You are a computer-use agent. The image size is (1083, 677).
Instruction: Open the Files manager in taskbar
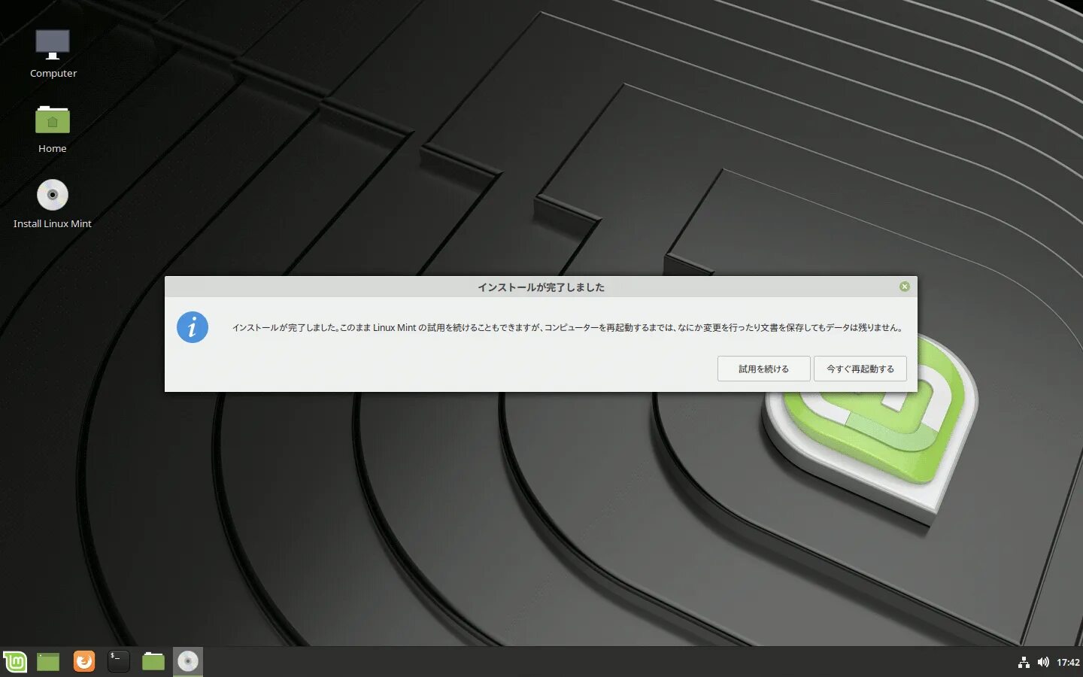click(153, 662)
